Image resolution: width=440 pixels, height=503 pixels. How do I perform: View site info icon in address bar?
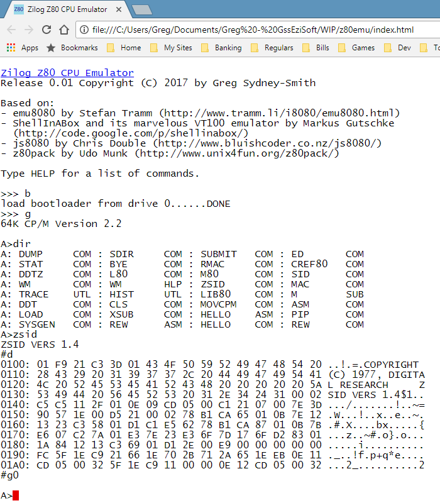point(84,30)
